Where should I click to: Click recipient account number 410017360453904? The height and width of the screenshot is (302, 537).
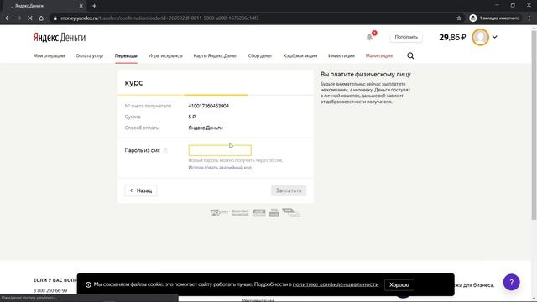(209, 106)
